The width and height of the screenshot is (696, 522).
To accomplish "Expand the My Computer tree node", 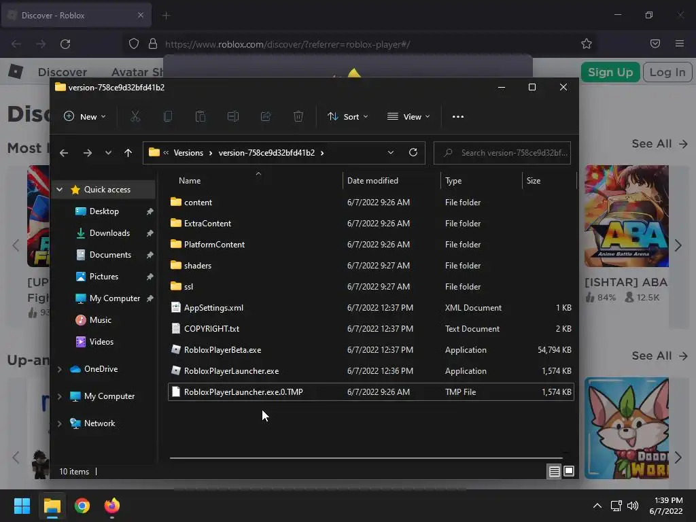I will coord(60,396).
